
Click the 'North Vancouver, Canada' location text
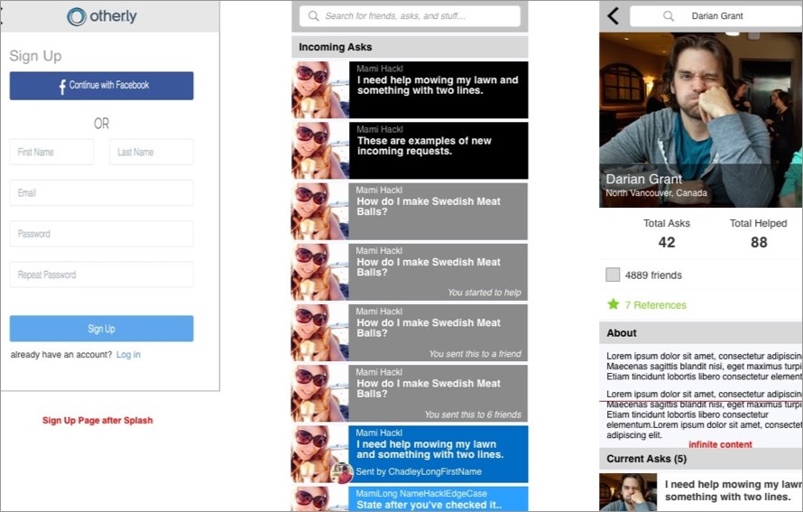(x=656, y=192)
